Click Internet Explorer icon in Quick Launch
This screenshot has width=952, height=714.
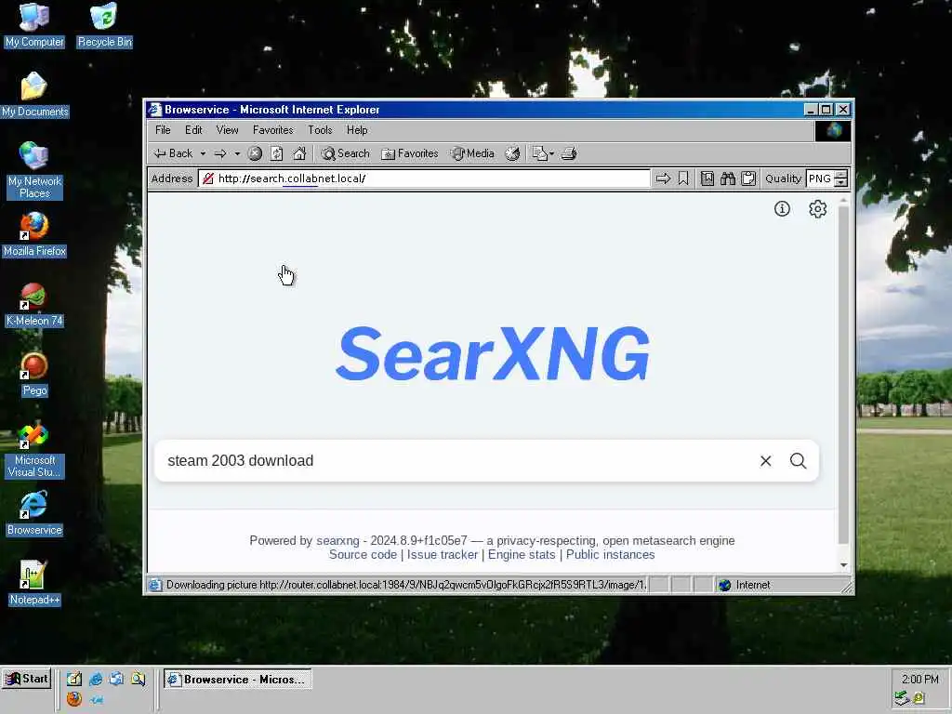[96, 679]
